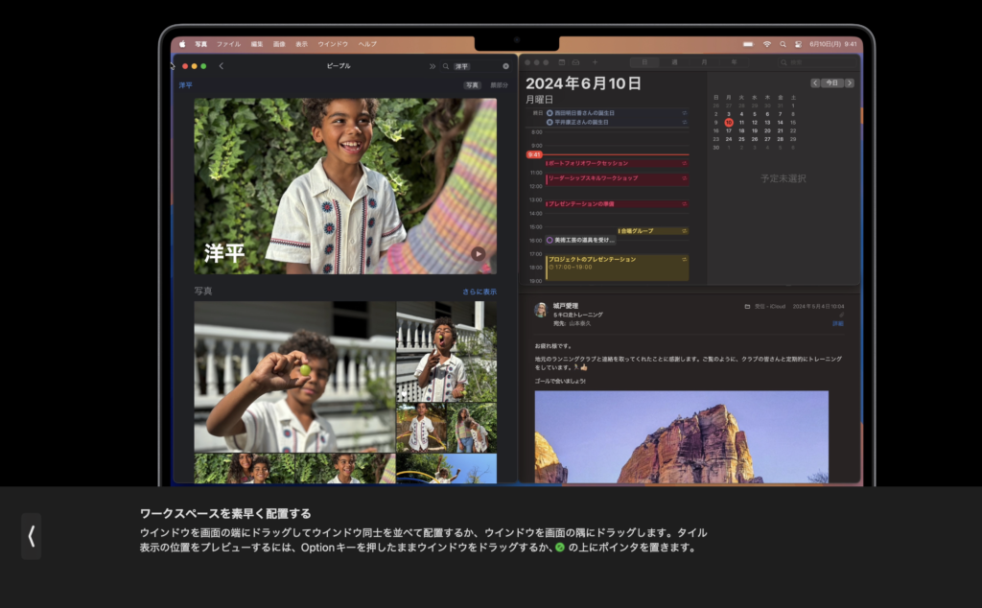Click the Wi-Fi status icon
982x608 pixels.
[767, 44]
